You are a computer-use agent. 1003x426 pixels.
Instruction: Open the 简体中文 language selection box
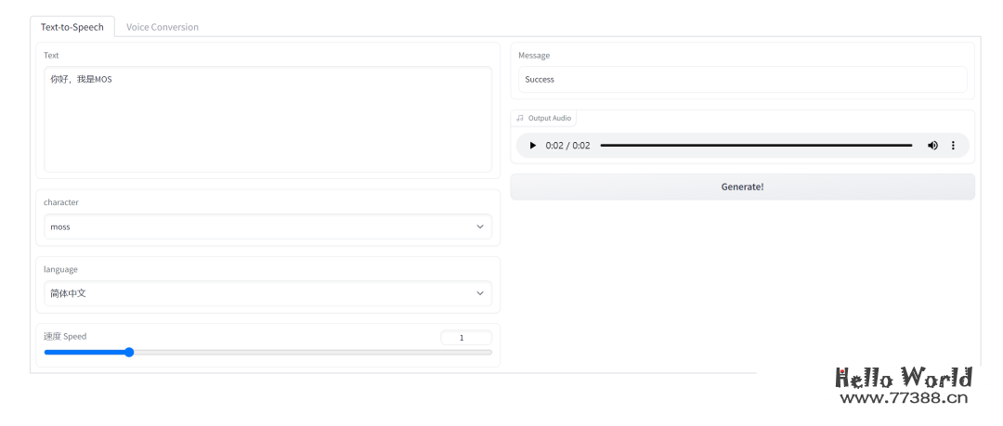(x=260, y=293)
